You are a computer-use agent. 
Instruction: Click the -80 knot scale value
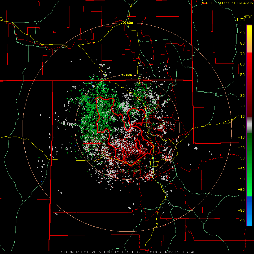(x=241, y=211)
